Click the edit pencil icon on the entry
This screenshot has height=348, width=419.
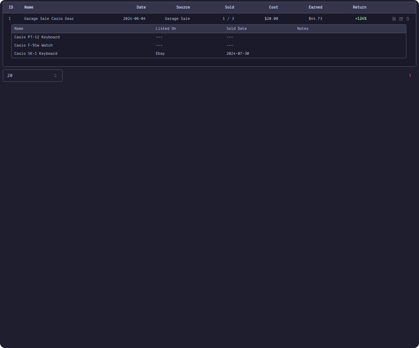[401, 19]
